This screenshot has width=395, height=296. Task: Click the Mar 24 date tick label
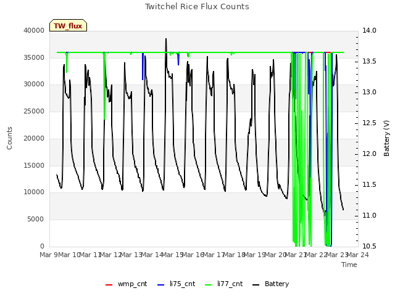[x=357, y=255]
